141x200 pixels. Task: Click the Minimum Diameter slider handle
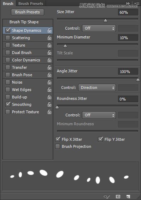(x=65, y=46)
